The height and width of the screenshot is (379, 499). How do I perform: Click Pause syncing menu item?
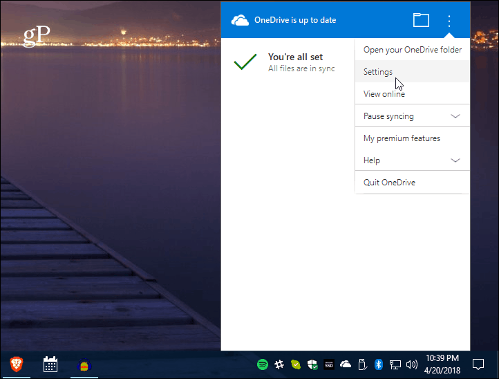(412, 116)
